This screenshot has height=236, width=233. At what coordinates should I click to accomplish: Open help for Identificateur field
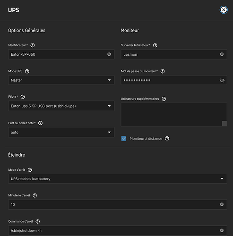click(x=33, y=45)
